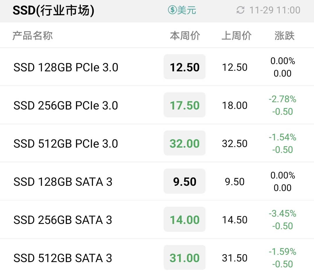The image size is (314, 274).
Task: Click last week's price 18.00
Action: click(235, 105)
